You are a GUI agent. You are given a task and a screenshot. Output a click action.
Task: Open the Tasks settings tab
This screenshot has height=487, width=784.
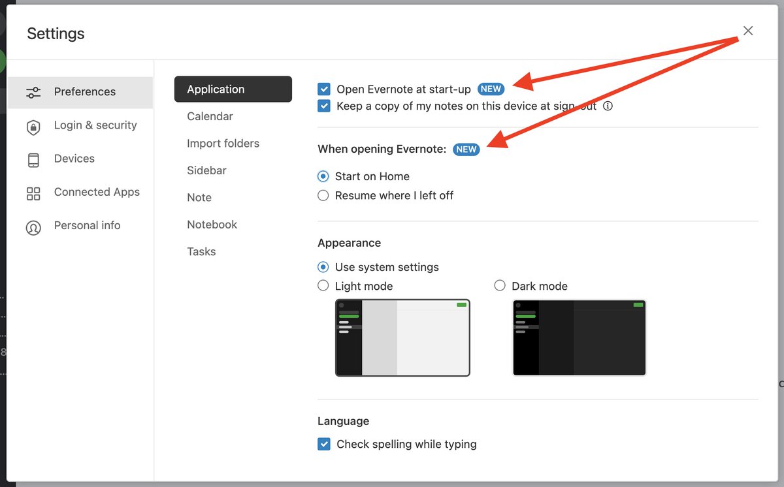(x=201, y=251)
